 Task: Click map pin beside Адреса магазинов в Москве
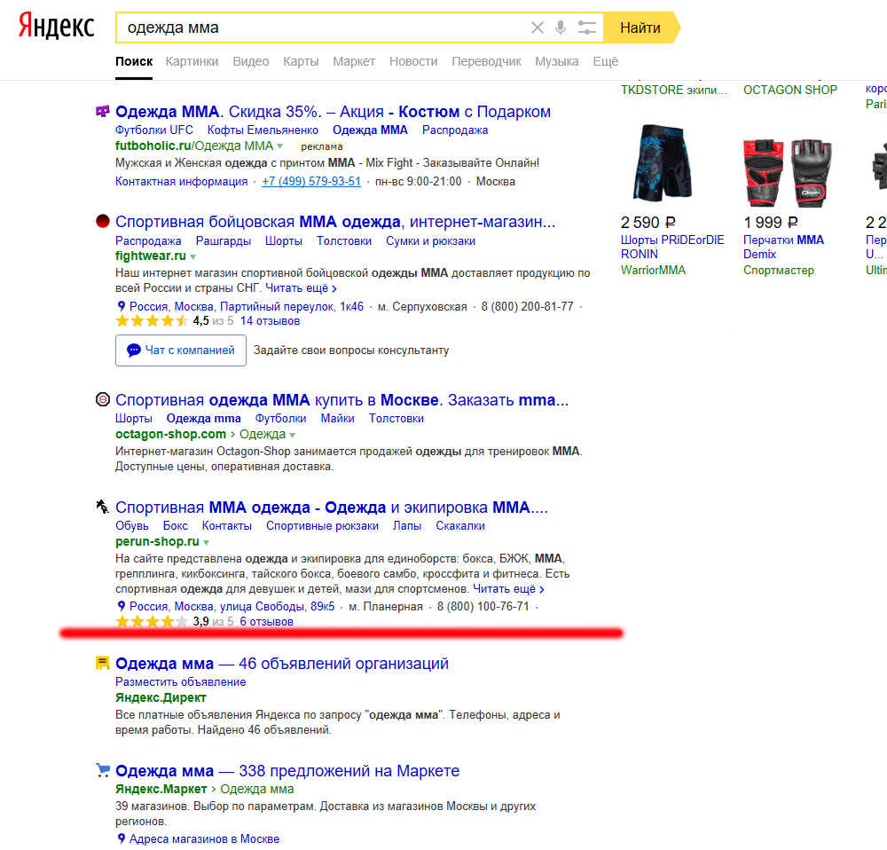pyautogui.click(x=121, y=838)
